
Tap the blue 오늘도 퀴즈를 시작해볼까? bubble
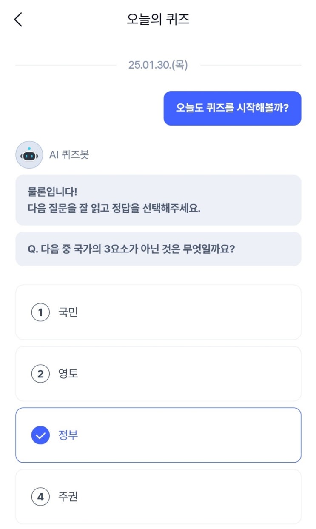pyautogui.click(x=232, y=108)
